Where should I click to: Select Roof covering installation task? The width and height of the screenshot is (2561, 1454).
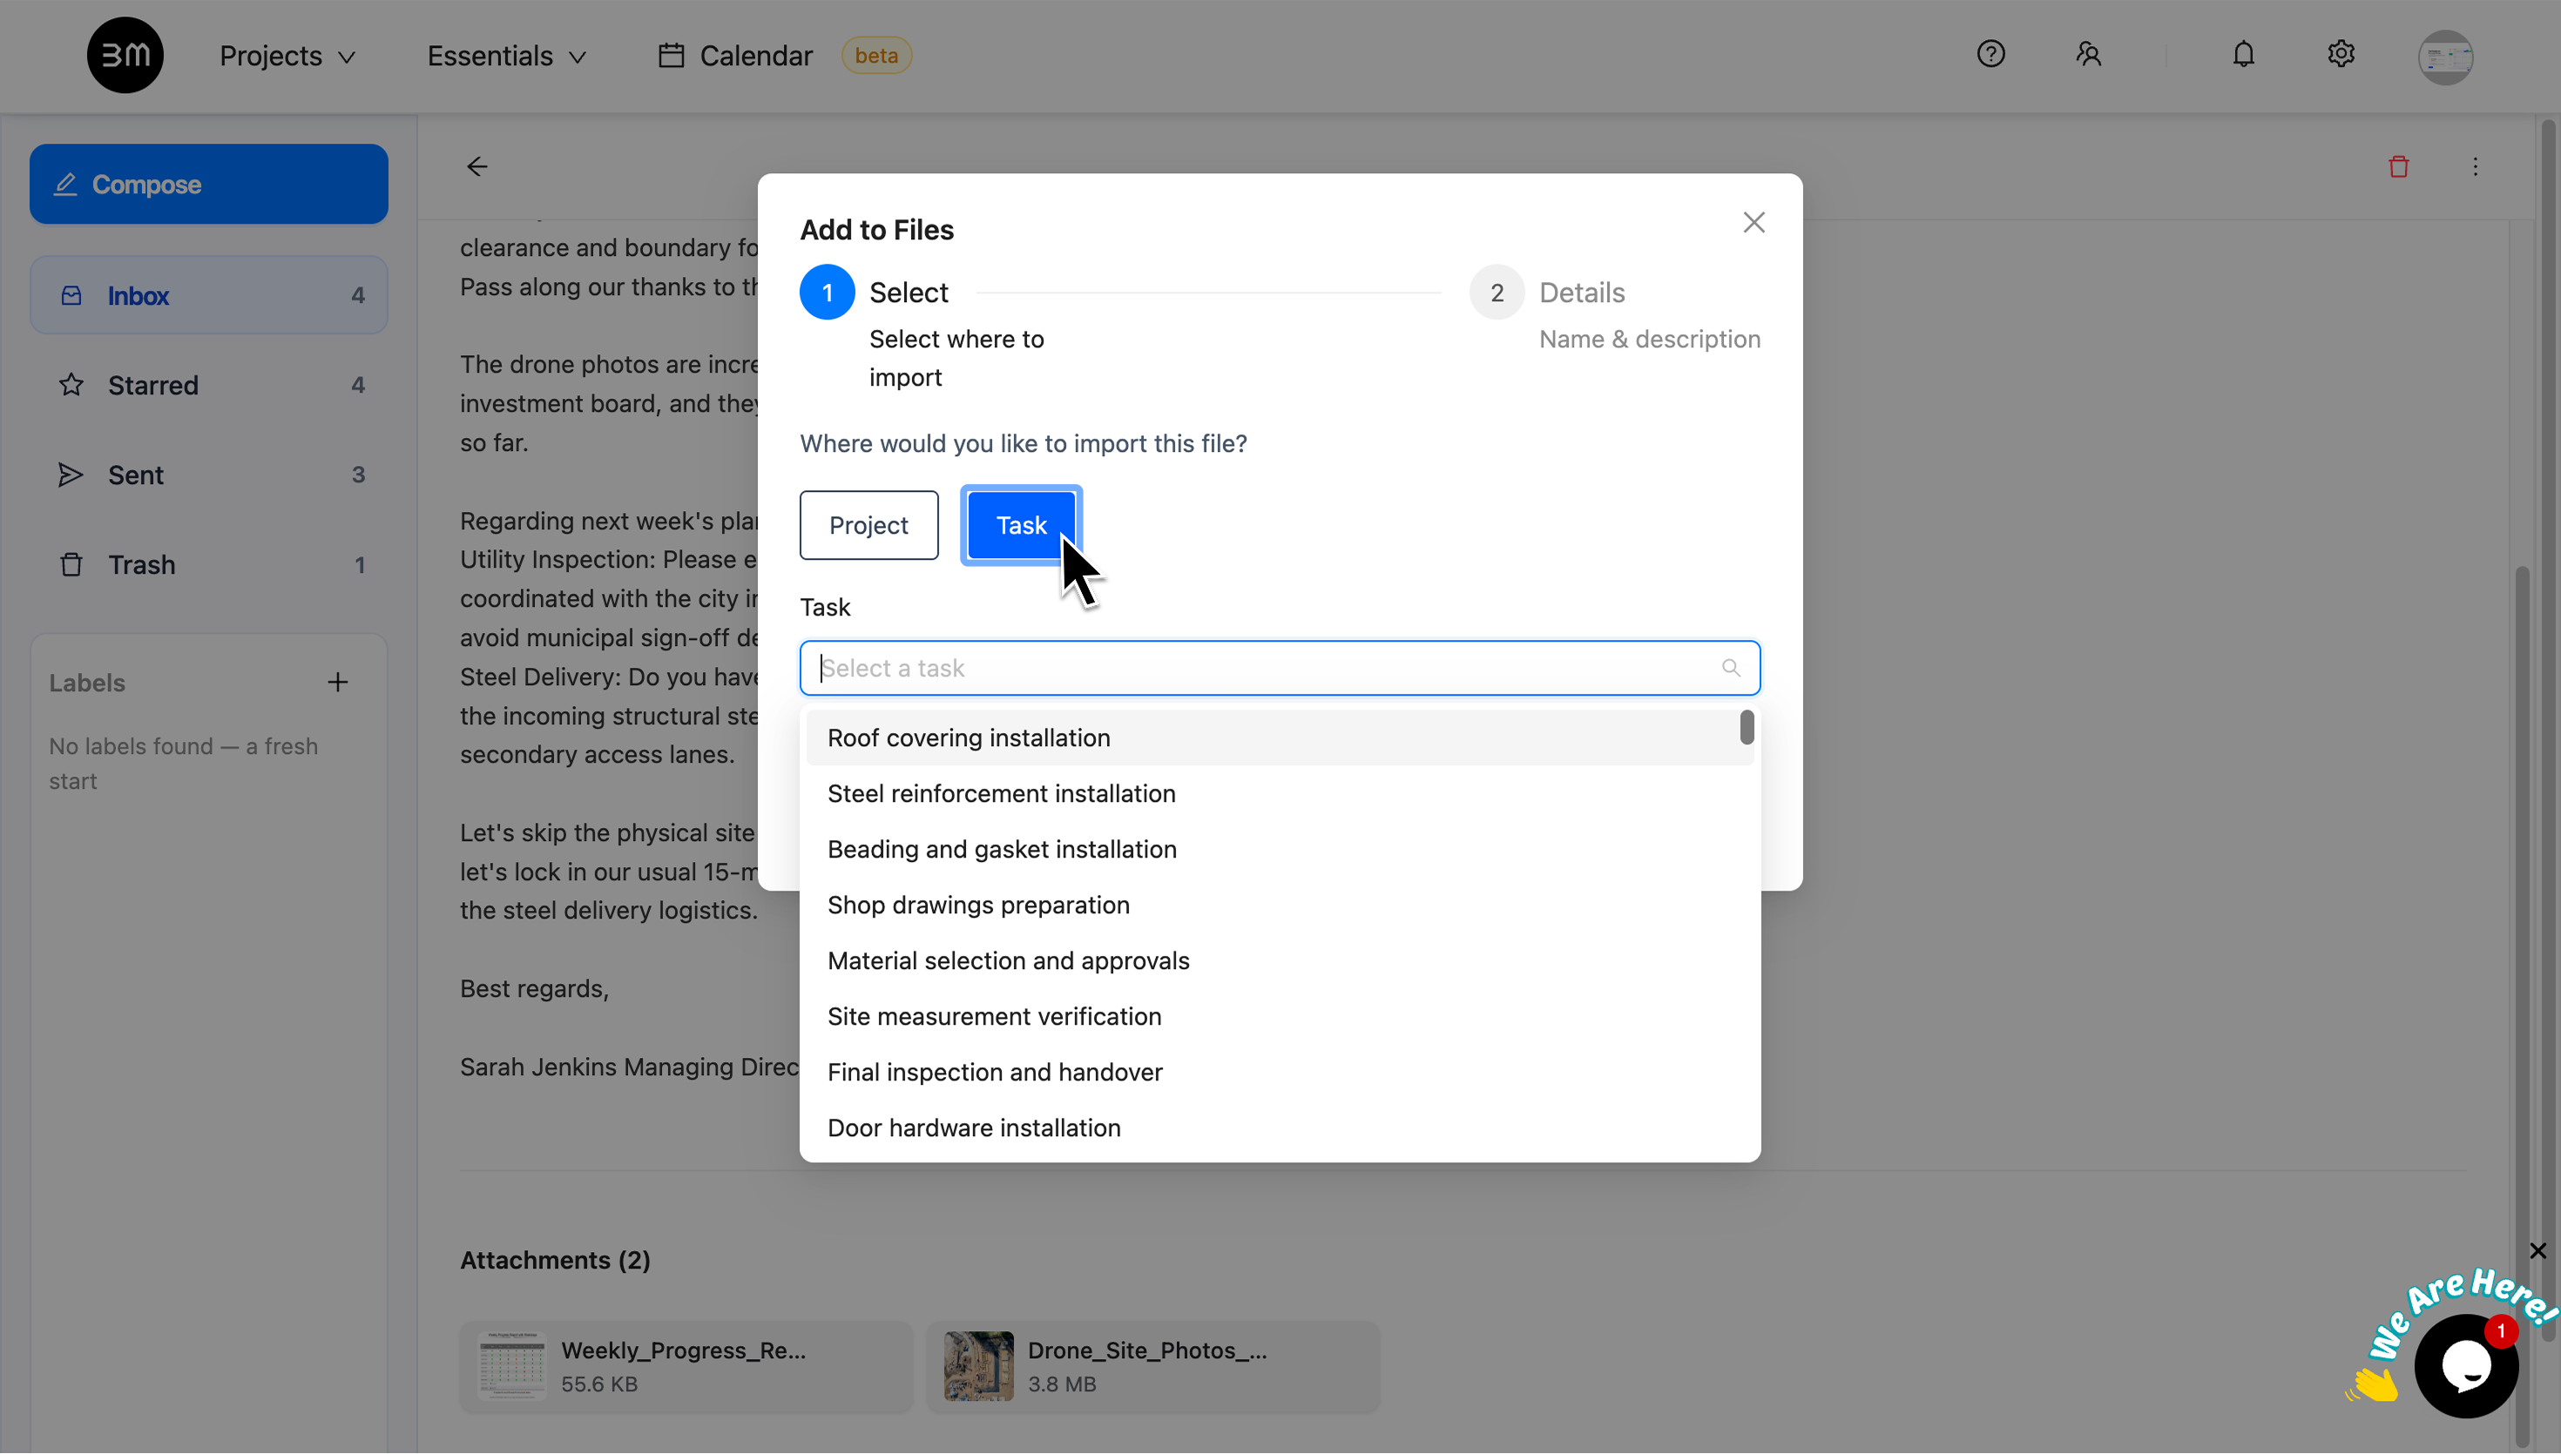(1280, 738)
